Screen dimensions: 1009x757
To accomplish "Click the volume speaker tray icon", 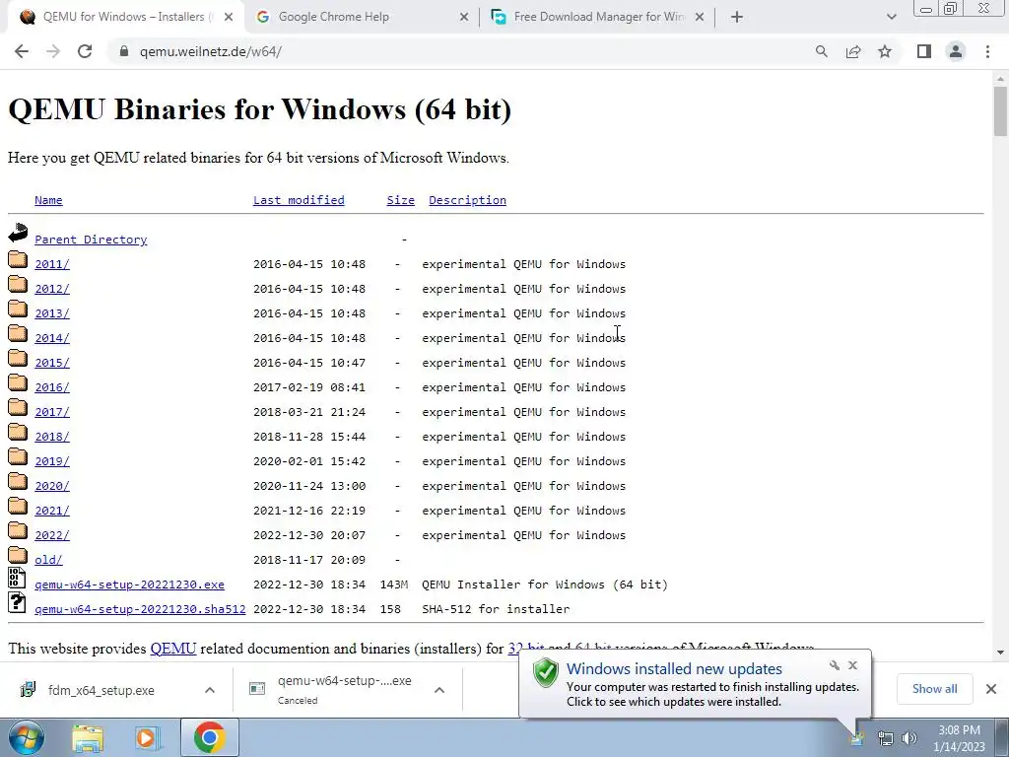I will click(x=908, y=738).
